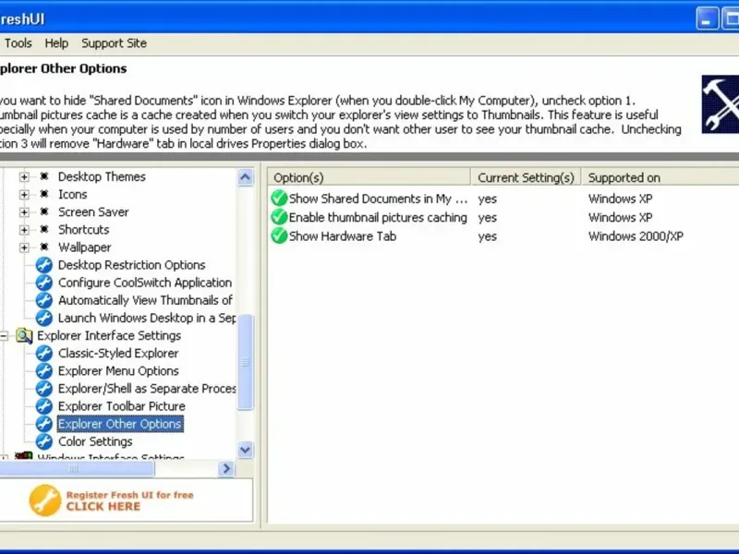Viewport: 739px width, 554px height.
Task: Click the horizontal scrollbar right arrow
Action: tap(226, 469)
